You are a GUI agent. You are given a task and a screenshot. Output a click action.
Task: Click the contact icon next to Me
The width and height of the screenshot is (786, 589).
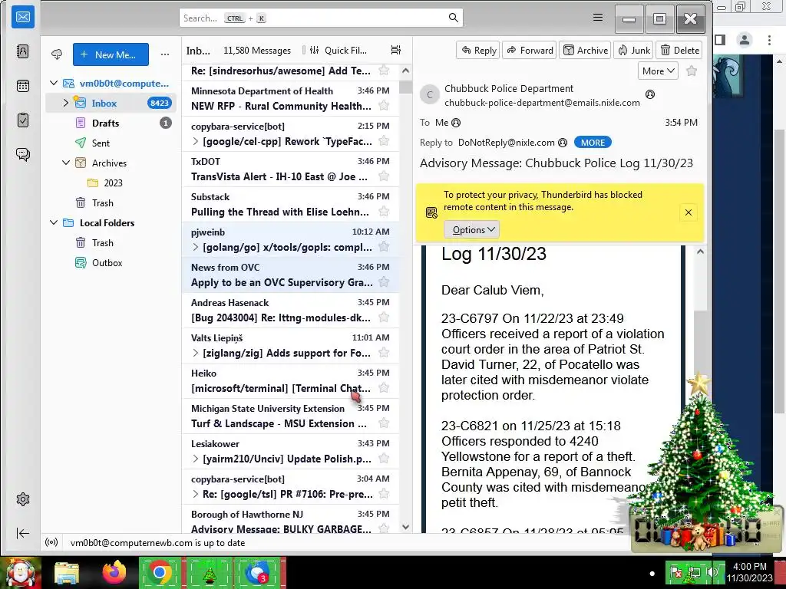tap(456, 123)
